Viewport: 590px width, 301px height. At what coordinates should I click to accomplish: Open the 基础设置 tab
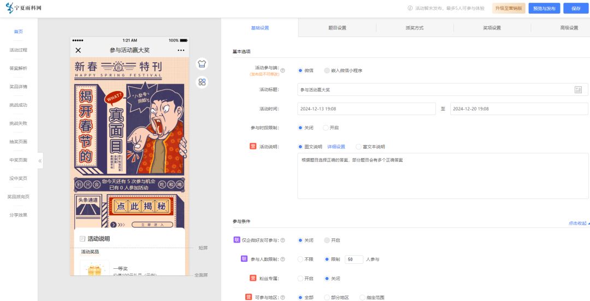pos(260,27)
